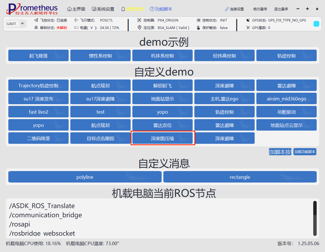Click the battery icon next to 电量
This screenshot has height=252, width=325.
click(76, 28)
